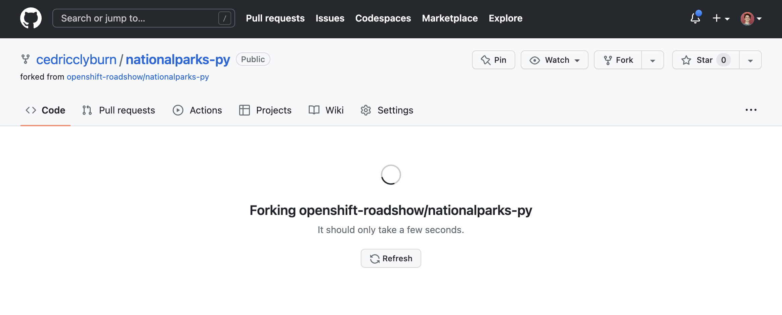Screen dimensions: 782x315
Task: Focus the Search or jump to field
Action: tap(144, 18)
